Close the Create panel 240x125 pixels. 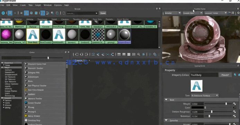(x=69, y=52)
